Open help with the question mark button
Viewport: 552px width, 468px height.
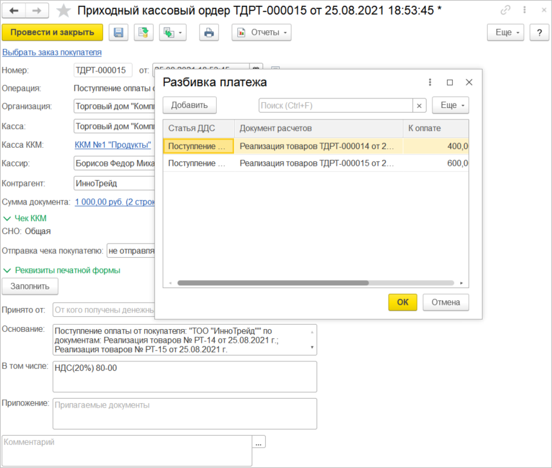click(x=539, y=33)
